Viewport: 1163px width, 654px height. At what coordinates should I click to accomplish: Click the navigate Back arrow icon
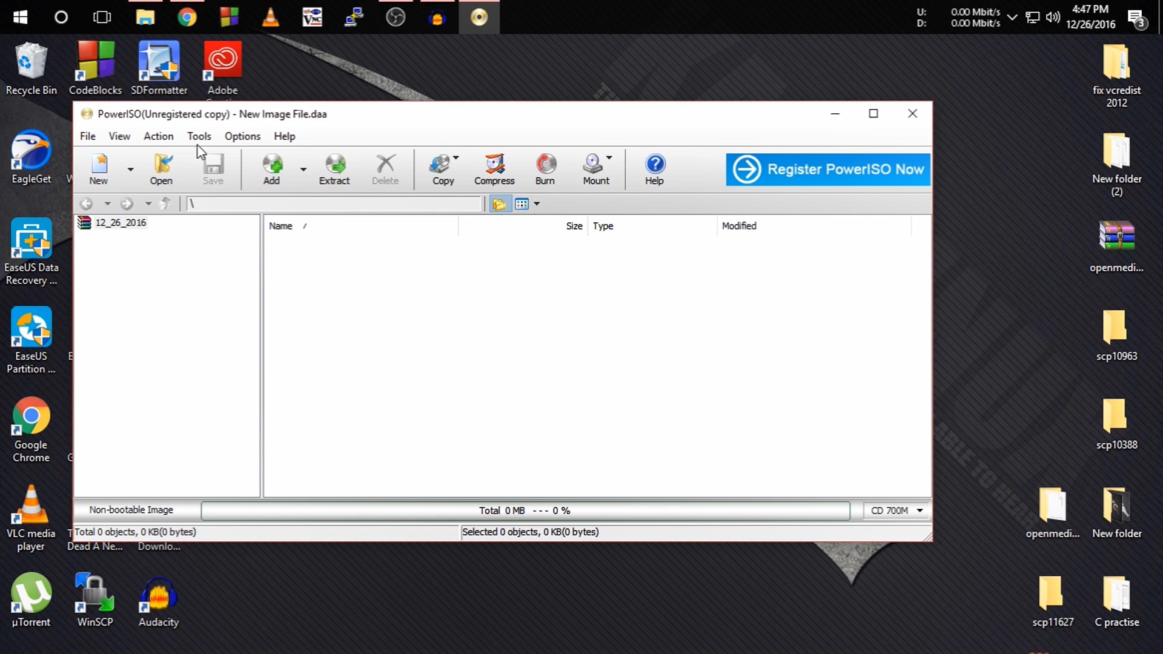click(87, 204)
